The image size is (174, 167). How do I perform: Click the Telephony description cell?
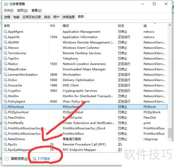click(x=70, y=58)
